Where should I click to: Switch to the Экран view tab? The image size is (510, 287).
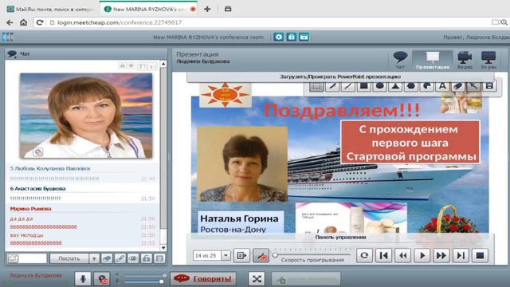tap(488, 61)
